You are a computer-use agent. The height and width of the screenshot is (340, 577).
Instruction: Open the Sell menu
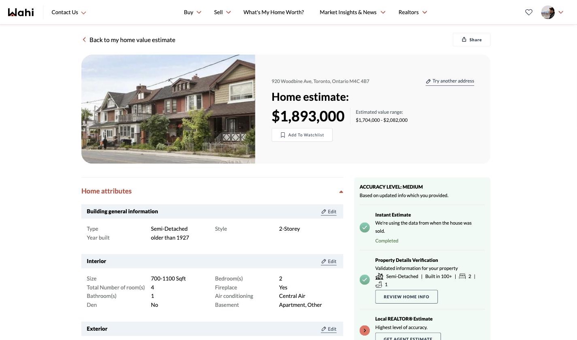coord(223,12)
